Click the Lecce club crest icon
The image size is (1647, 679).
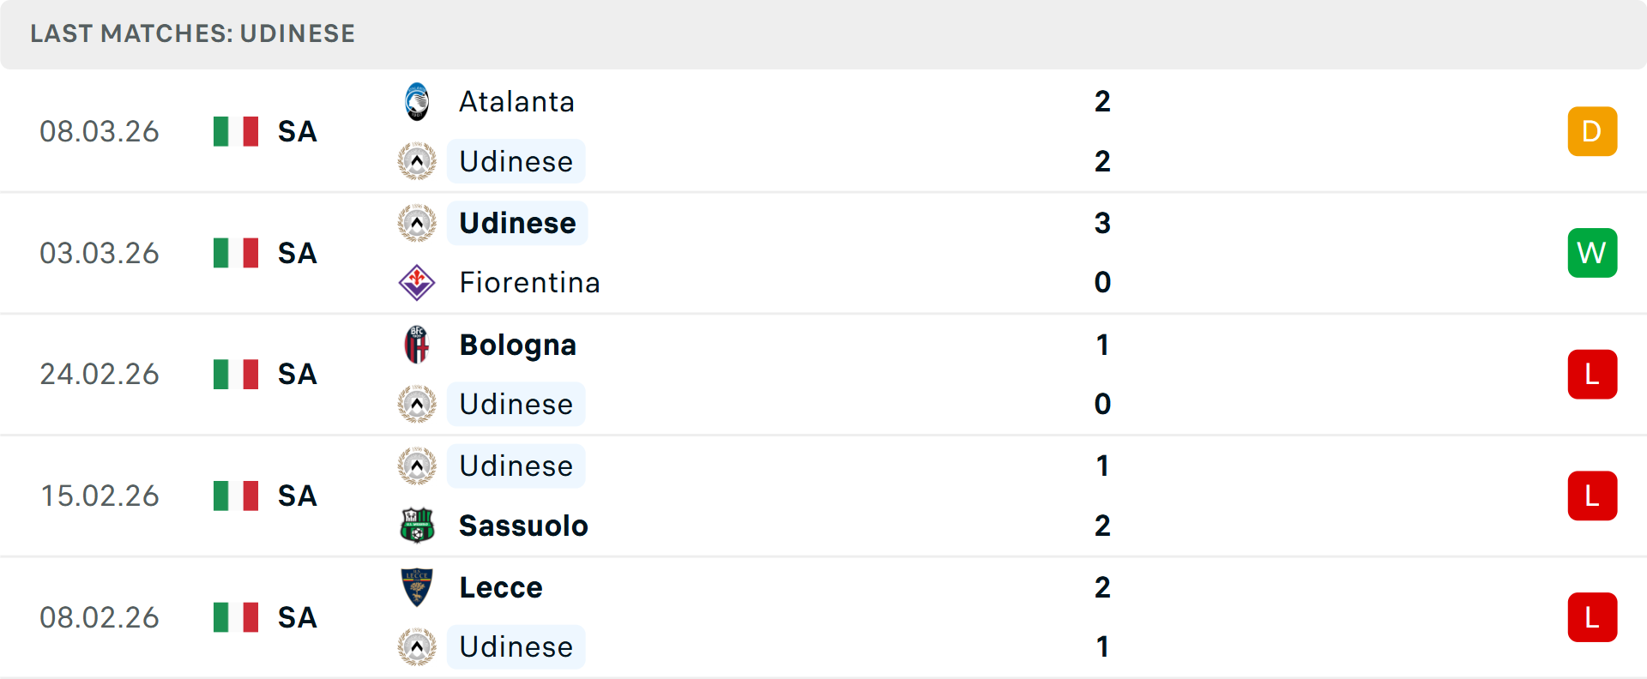(x=417, y=587)
